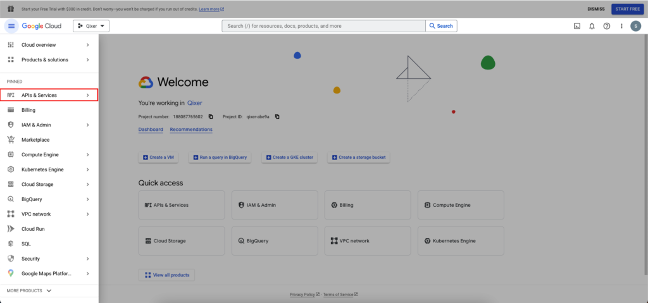Click Create a VM button
This screenshot has height=303, width=648.
[158, 158]
